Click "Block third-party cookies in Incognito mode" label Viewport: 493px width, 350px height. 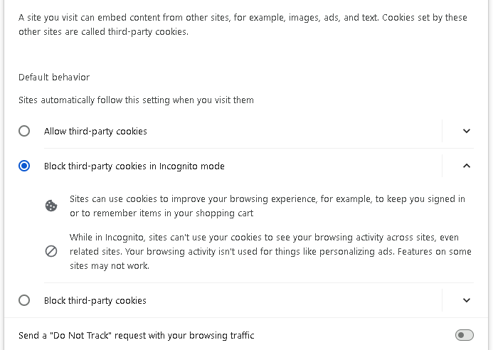[x=134, y=166]
